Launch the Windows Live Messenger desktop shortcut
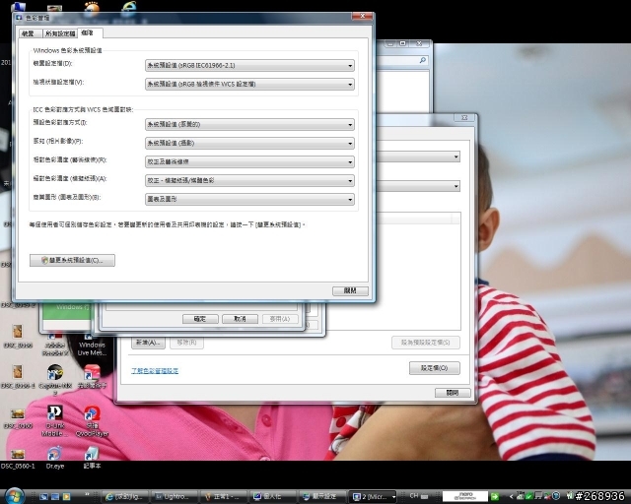This screenshot has height=504, width=631. click(92, 345)
